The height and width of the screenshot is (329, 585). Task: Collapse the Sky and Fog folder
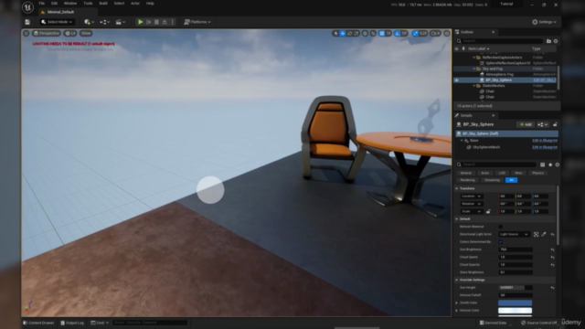[x=474, y=69]
